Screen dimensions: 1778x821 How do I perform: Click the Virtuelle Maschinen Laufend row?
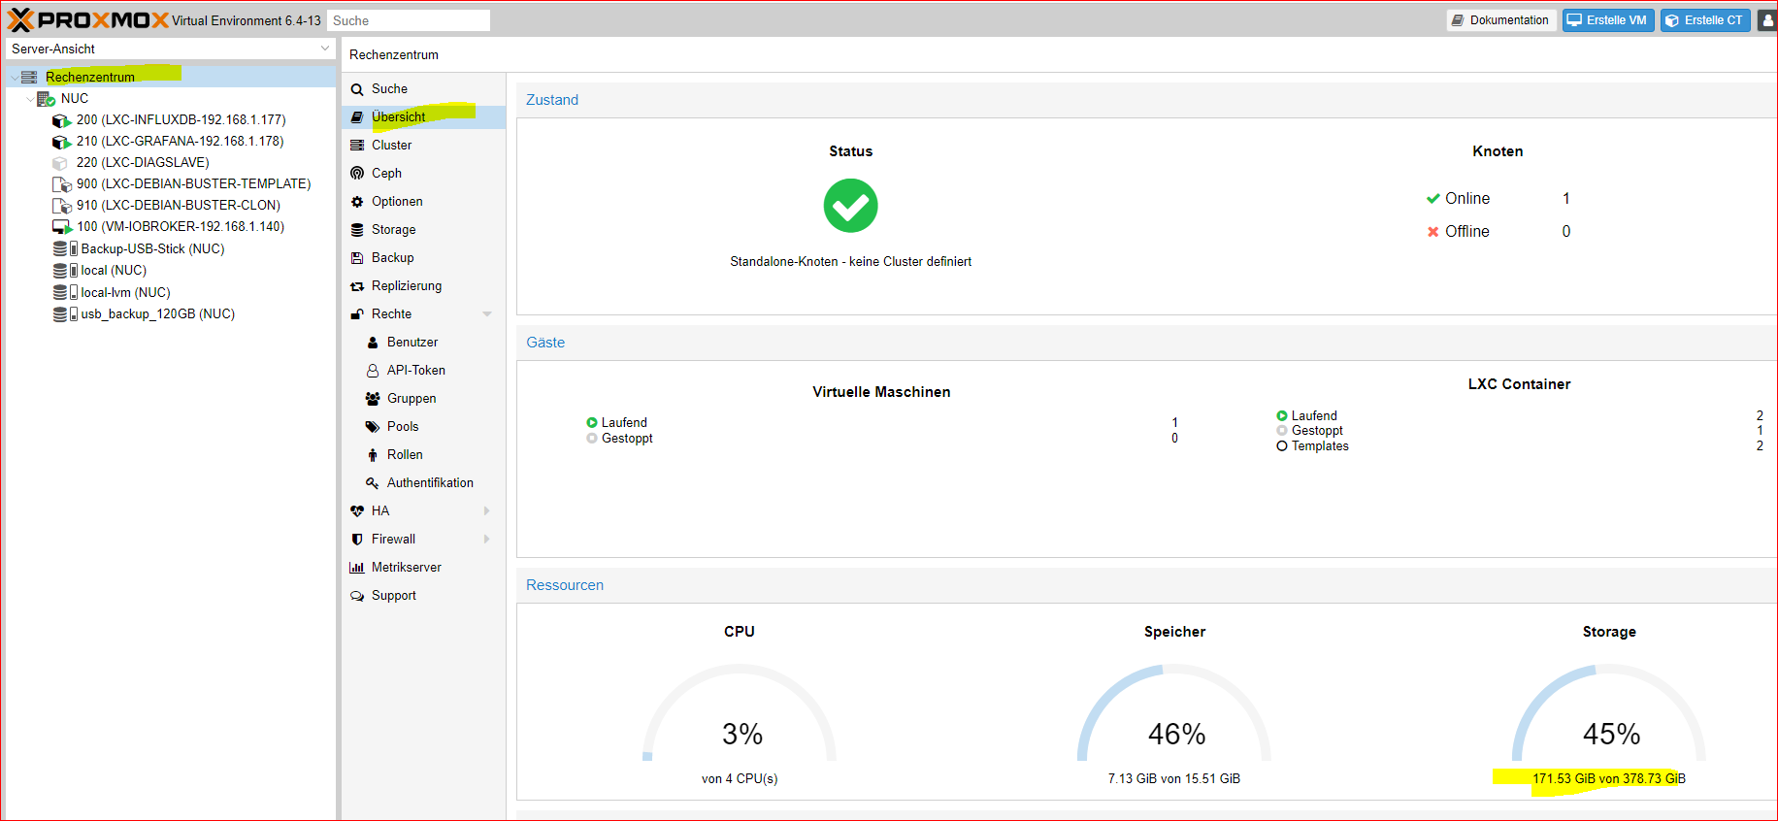[882, 423]
